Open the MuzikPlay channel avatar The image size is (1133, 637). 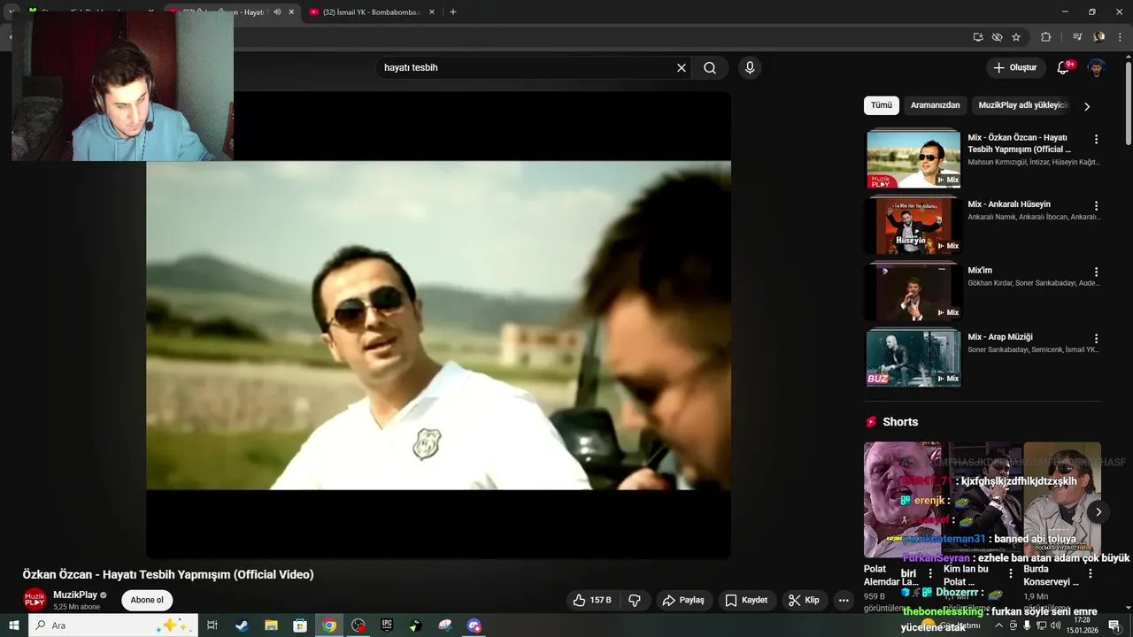click(35, 599)
